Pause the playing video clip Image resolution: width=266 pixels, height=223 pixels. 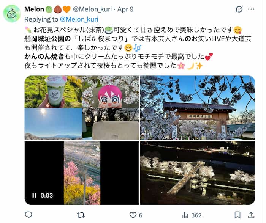(x=34, y=195)
